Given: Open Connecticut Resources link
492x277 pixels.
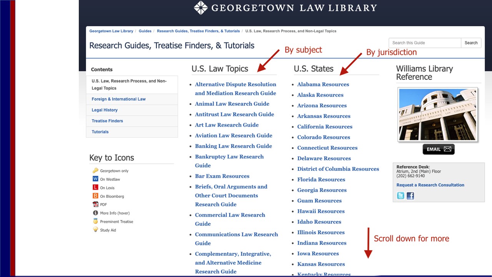Looking at the screenshot, I should pyautogui.click(x=327, y=148).
